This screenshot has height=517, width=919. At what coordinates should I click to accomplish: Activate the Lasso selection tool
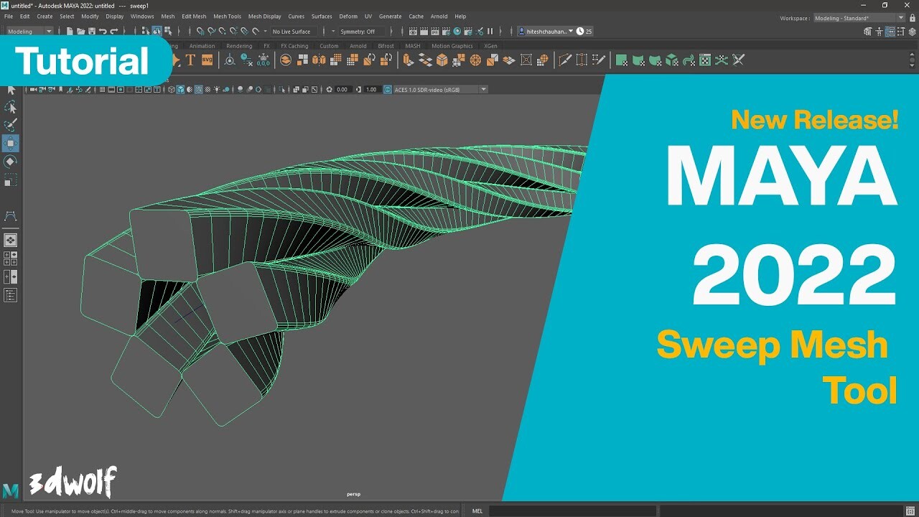coord(10,107)
